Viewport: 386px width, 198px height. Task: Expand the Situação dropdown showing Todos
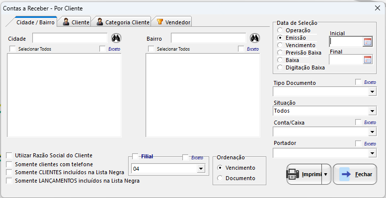click(x=372, y=111)
